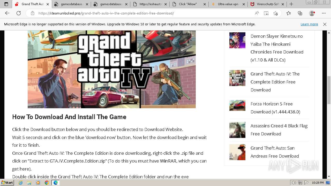This screenshot has width=331, height=186.
Task: Click the Demon Slayer sidebar thumbnail
Action: pos(237,40)
